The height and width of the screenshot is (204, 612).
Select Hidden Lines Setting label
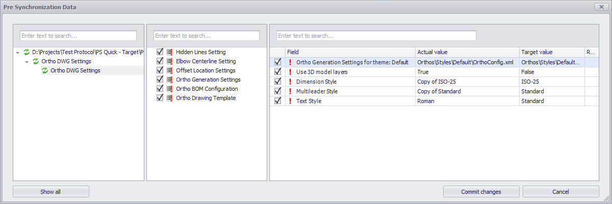201,52
